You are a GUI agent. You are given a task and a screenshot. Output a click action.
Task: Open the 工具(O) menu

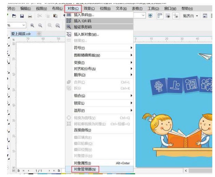153,9
